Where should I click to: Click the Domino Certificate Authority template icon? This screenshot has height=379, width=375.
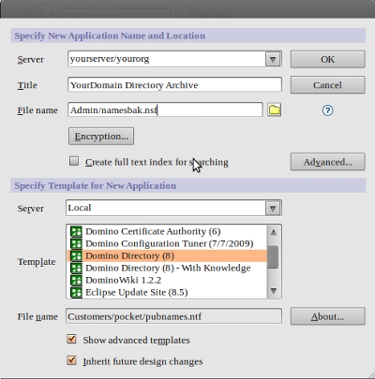point(76,231)
